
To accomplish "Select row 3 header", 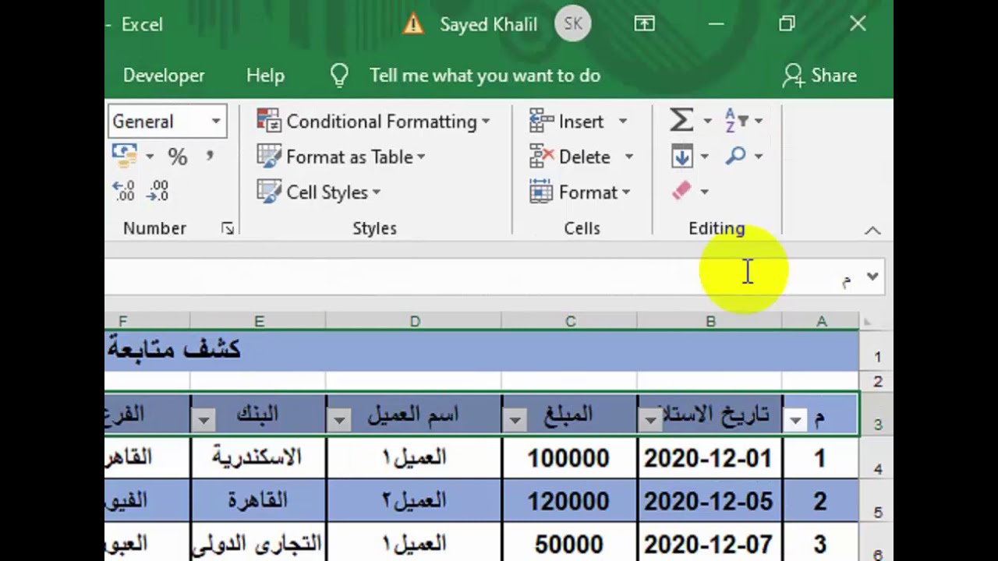I will click(877, 414).
